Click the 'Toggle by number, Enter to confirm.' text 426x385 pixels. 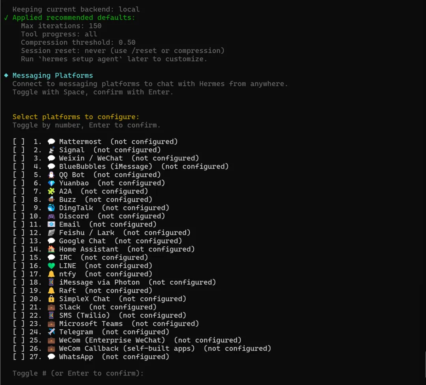click(86, 125)
